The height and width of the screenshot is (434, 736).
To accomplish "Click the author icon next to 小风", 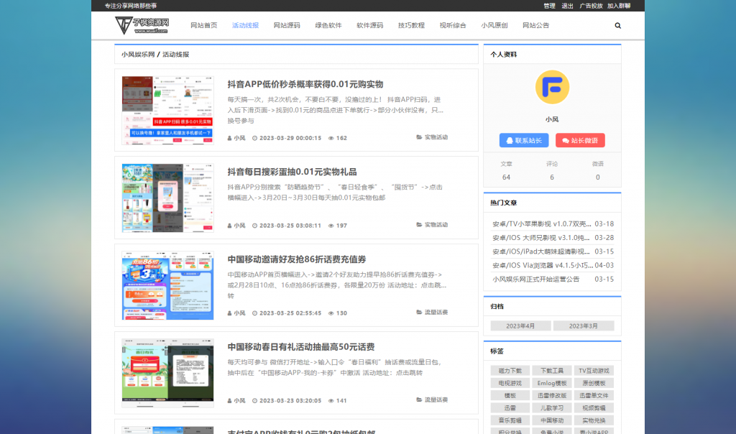I will tap(229, 138).
